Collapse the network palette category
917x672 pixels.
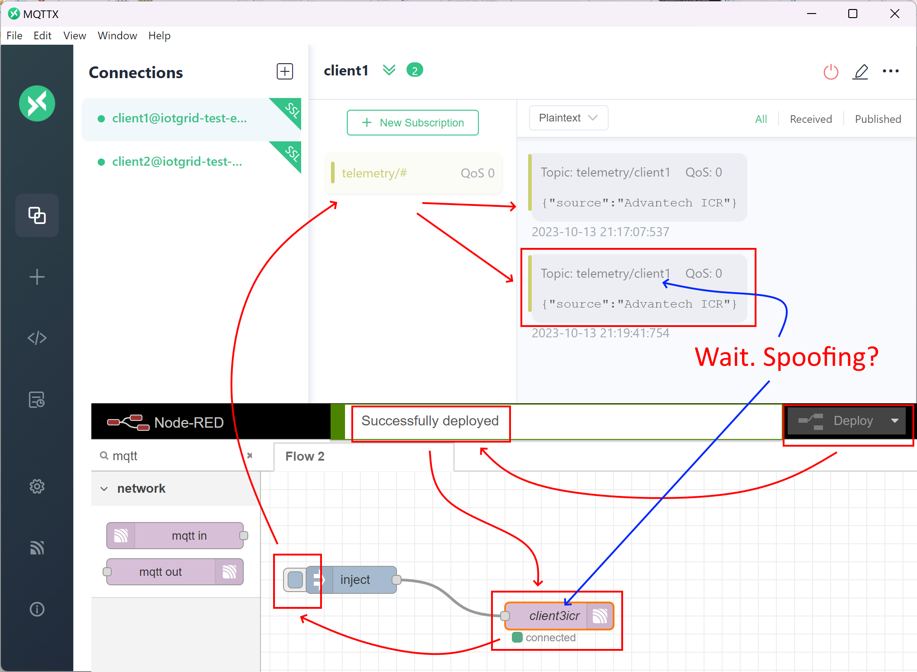coord(104,489)
